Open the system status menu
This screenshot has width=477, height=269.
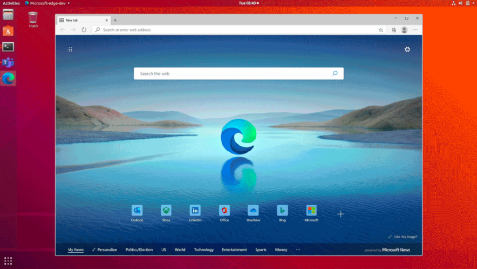click(x=463, y=3)
